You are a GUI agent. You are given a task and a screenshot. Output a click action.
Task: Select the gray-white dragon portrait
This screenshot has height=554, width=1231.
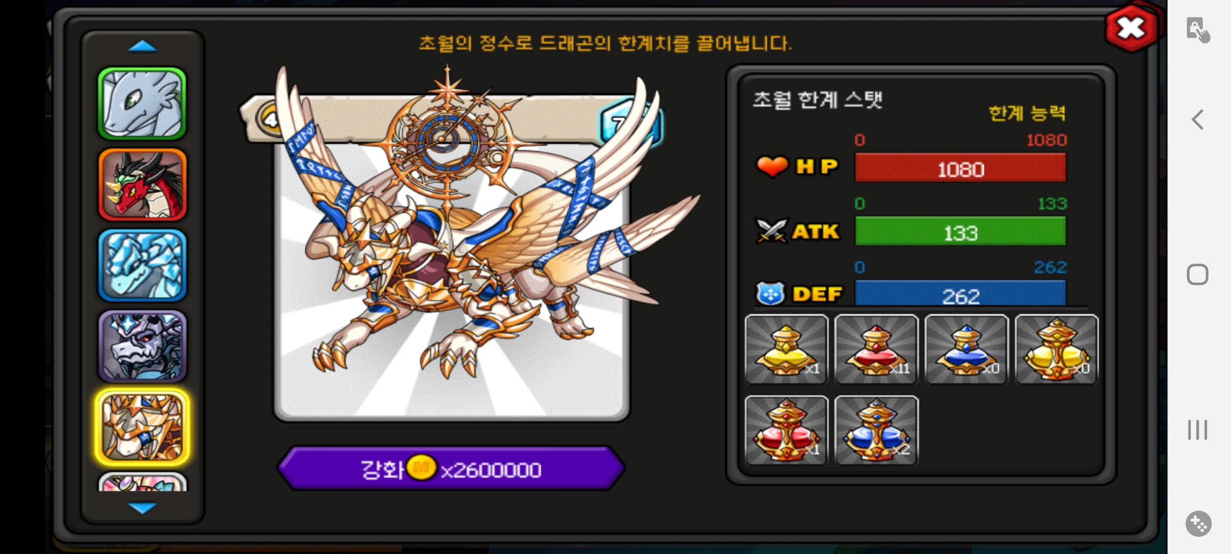click(142, 104)
